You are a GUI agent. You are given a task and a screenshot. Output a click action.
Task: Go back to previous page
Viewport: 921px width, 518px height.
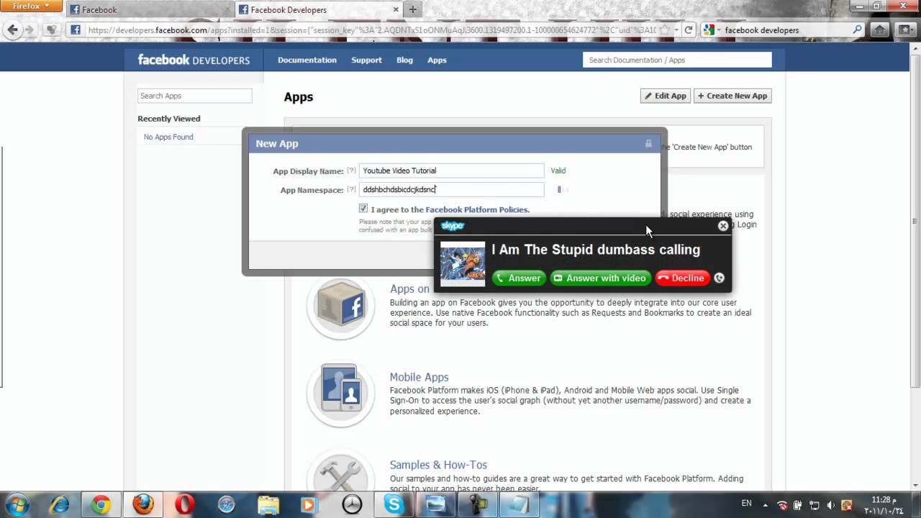tap(12, 29)
